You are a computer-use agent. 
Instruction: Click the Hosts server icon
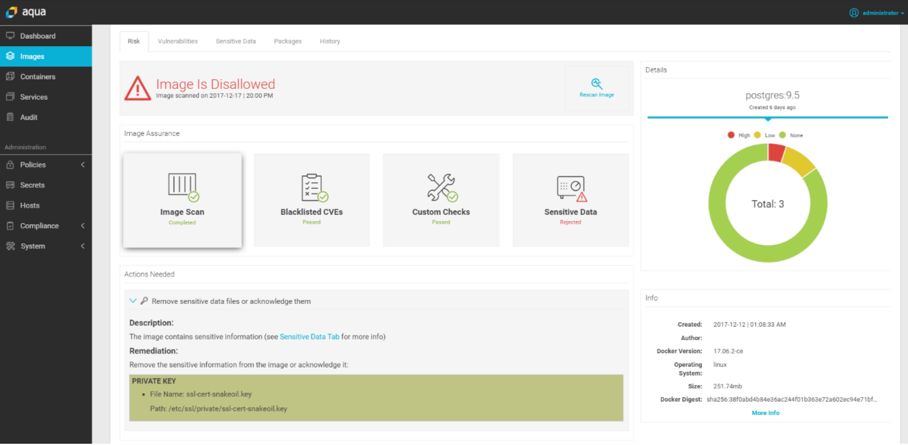pyautogui.click(x=10, y=205)
